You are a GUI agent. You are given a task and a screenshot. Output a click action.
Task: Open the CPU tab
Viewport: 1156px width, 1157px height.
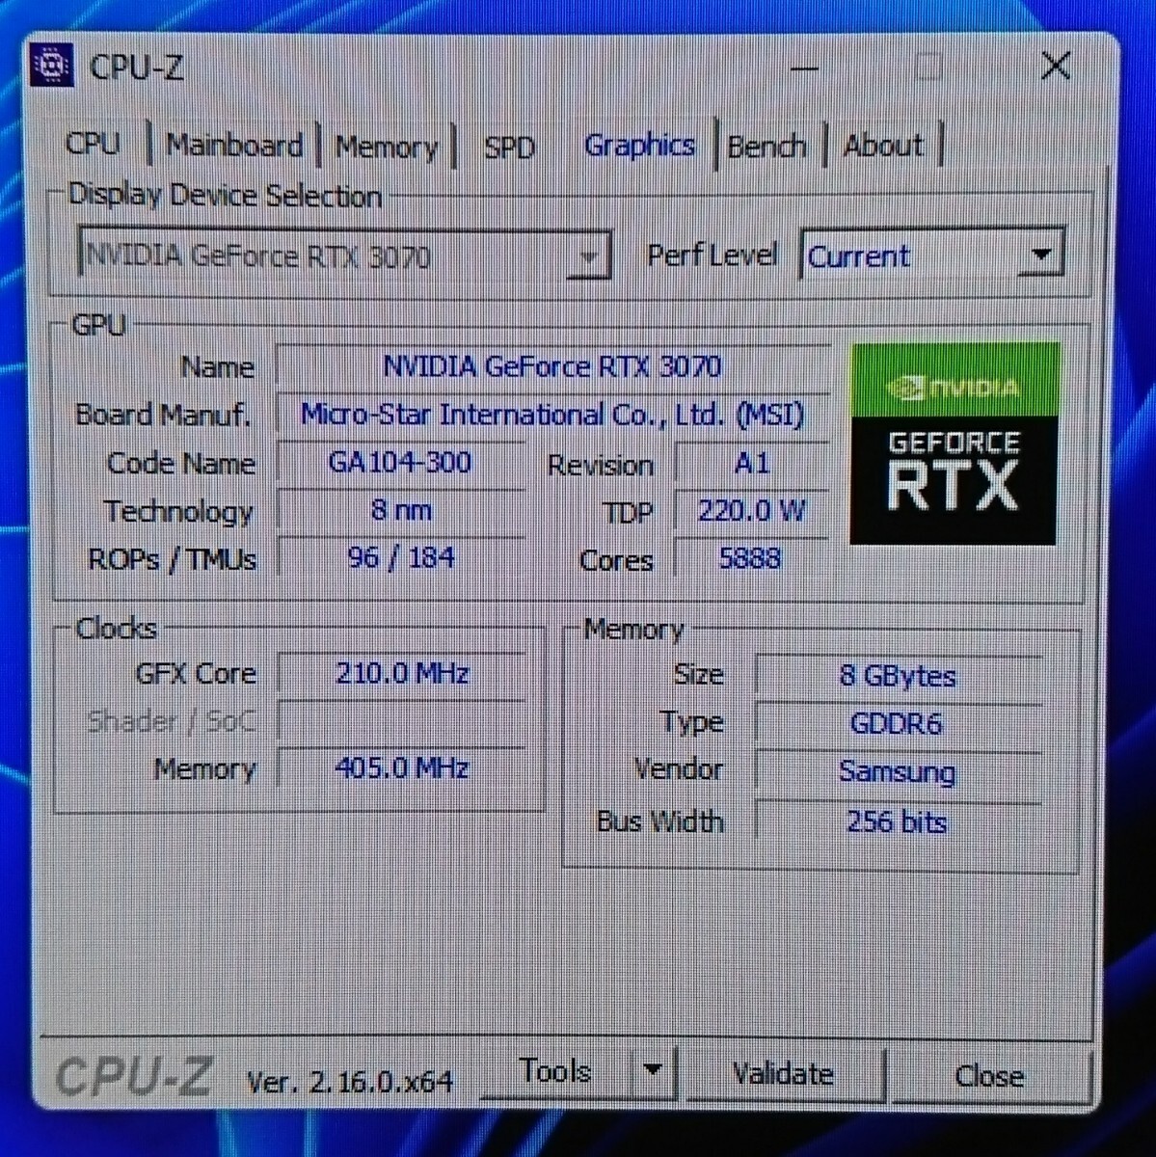[x=94, y=145]
